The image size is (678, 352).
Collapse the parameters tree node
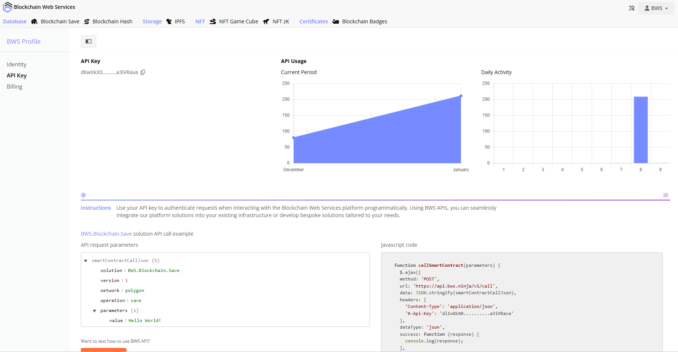coord(95,311)
